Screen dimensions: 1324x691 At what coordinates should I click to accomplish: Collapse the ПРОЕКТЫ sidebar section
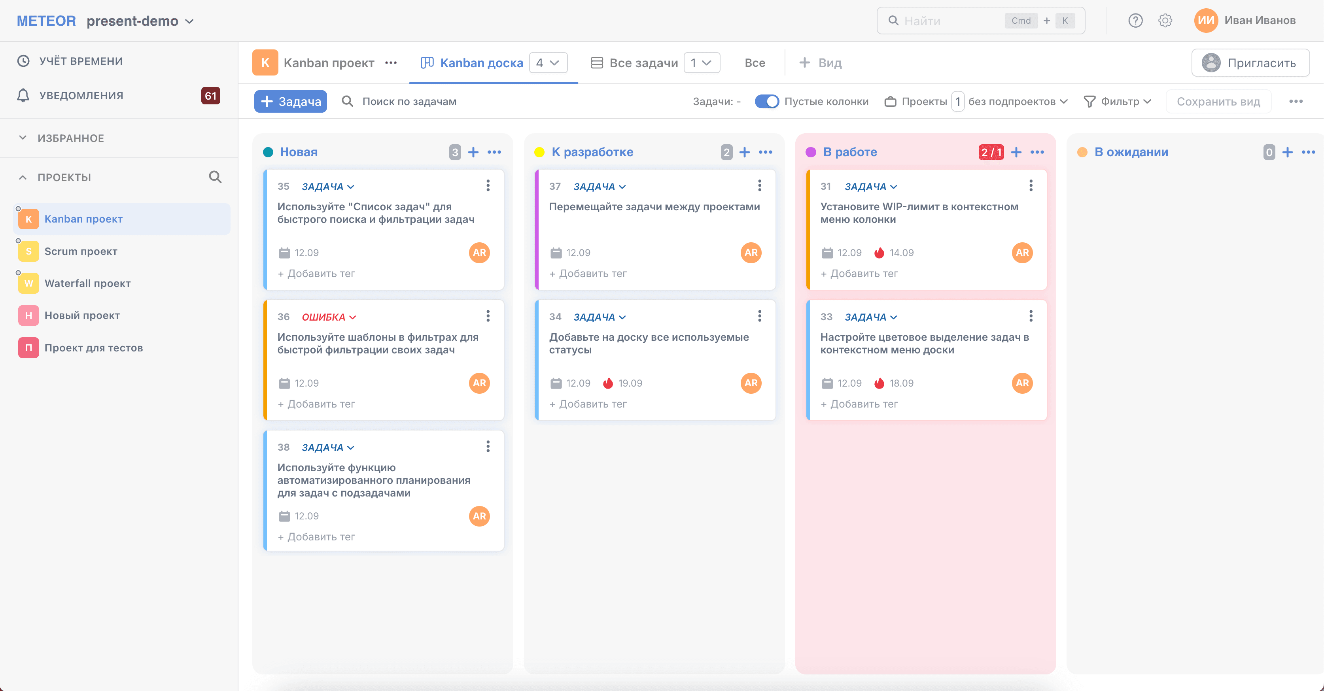[23, 177]
